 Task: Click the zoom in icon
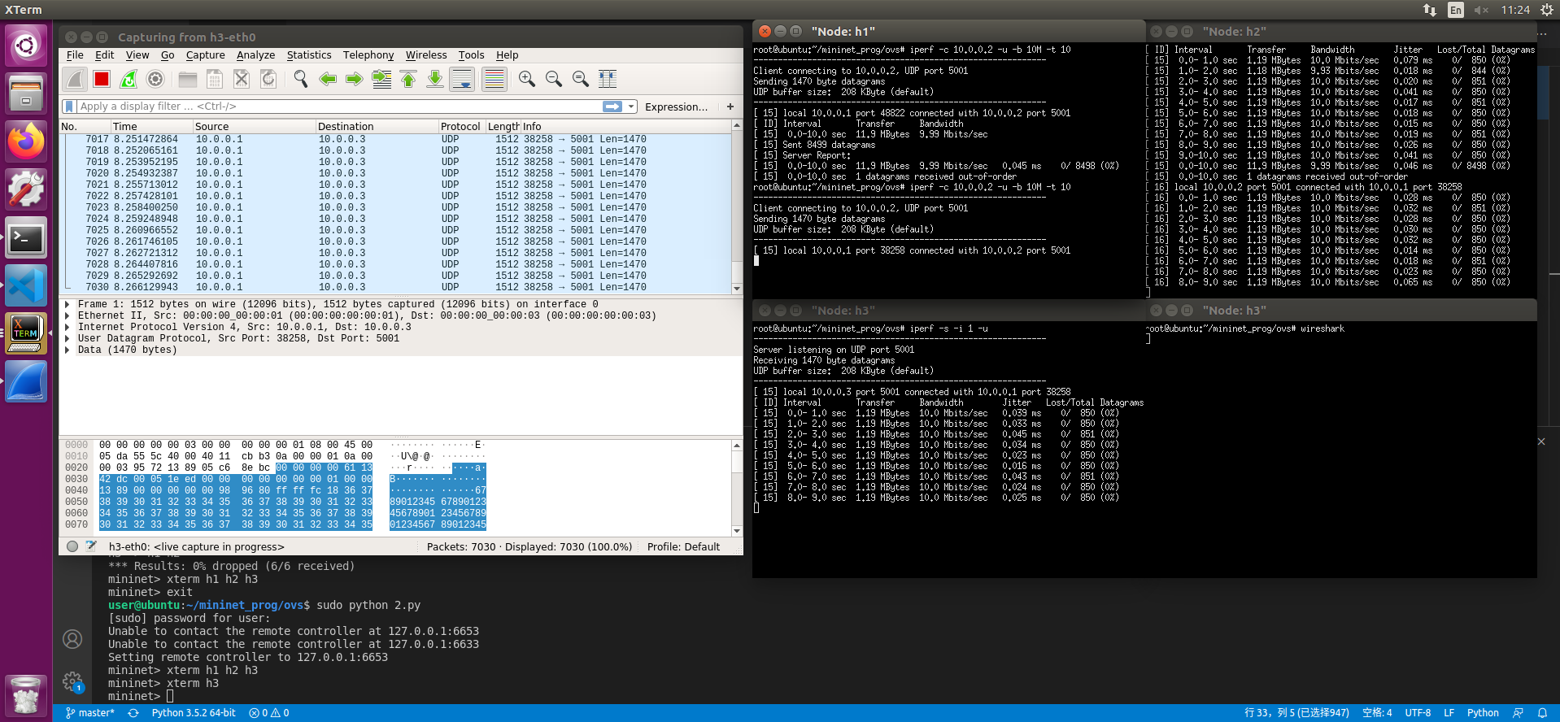tap(527, 79)
